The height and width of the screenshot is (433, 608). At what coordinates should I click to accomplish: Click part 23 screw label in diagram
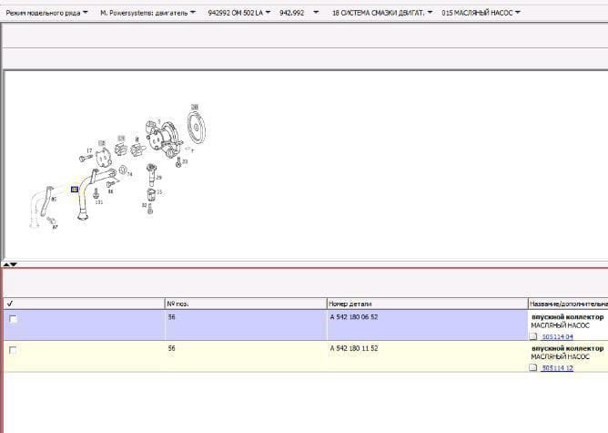pyautogui.click(x=185, y=161)
